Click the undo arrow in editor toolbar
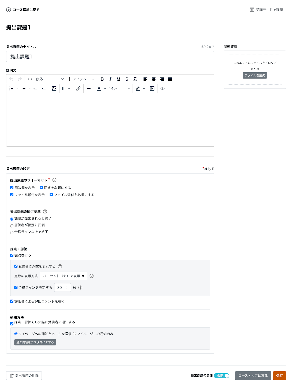The width and height of the screenshot is (294, 386). tap(11, 79)
